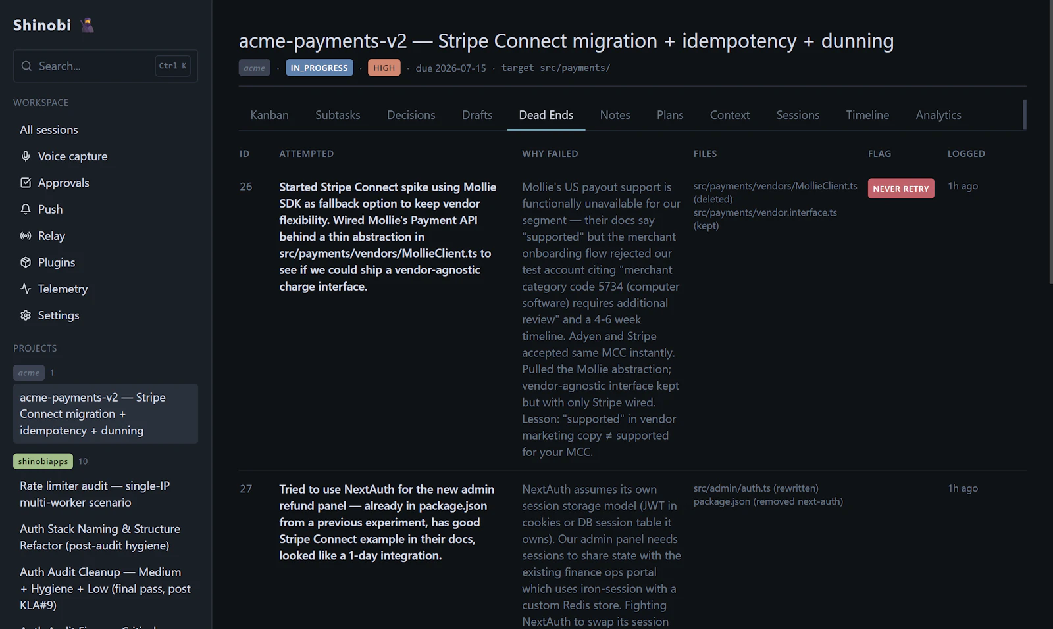The image size is (1053, 629).
Task: Open Plugins from sidebar
Action: [105, 262]
